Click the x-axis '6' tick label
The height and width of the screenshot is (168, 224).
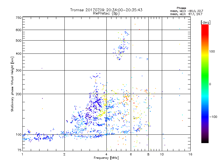(x=131, y=154)
